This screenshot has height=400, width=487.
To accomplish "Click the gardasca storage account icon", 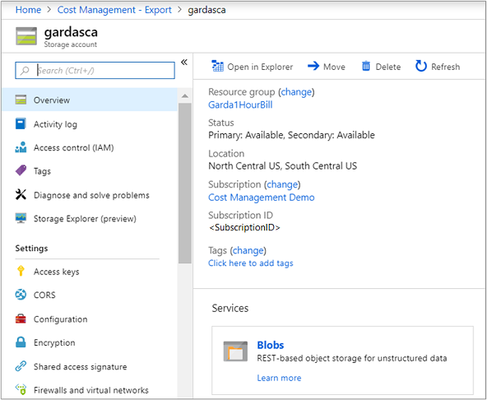I will click(26, 36).
